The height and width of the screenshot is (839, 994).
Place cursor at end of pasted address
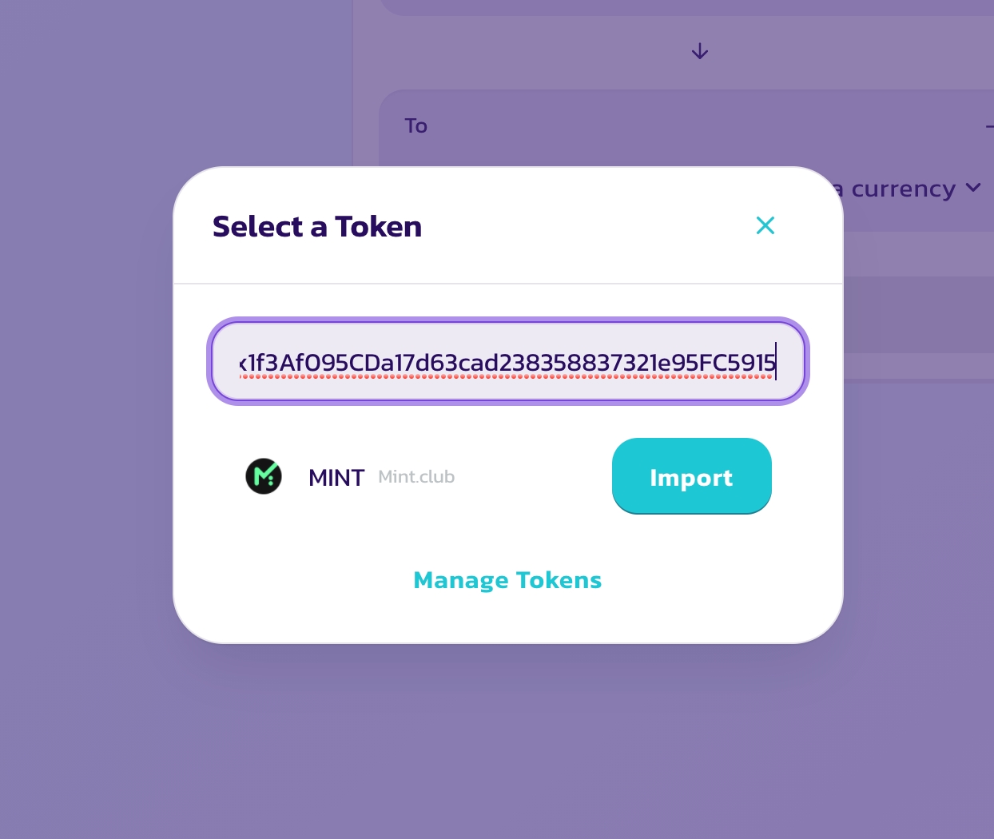[x=775, y=363]
